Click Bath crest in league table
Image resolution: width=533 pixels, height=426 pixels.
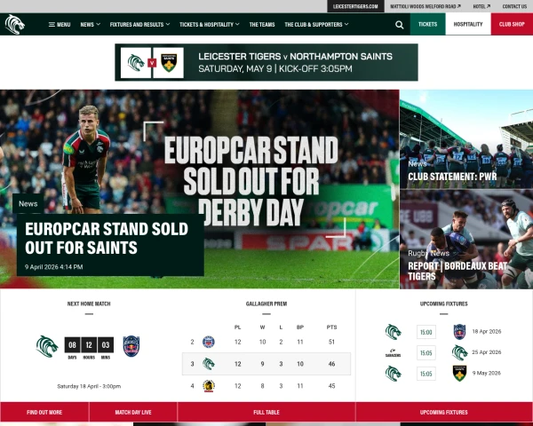[x=209, y=342]
